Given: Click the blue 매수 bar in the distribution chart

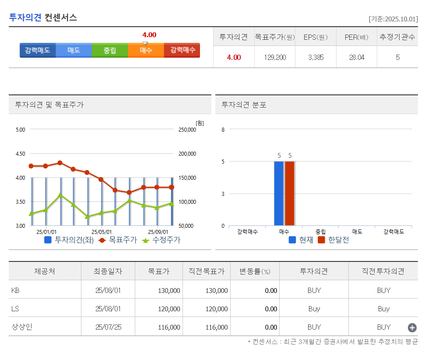Looking at the screenshot, I should [279, 192].
